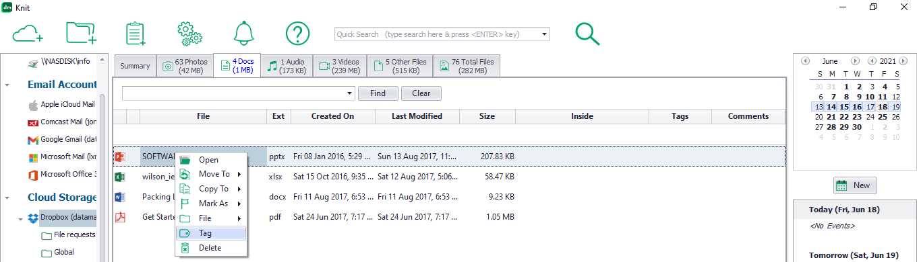Switch to the Summary tab
This screenshot has width=921, height=262.
point(135,66)
